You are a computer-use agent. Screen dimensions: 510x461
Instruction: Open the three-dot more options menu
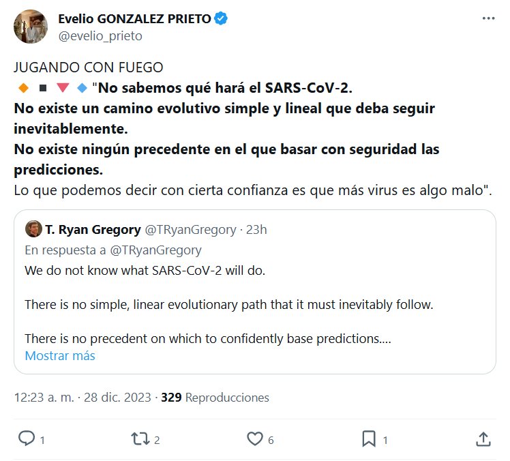click(488, 20)
